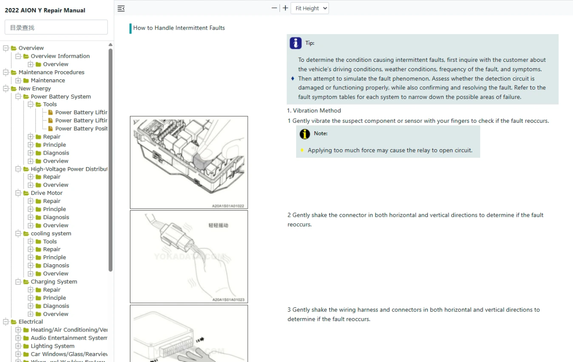Click Diagnosis folder icon under cooling system
The height and width of the screenshot is (362, 573).
tap(39, 266)
